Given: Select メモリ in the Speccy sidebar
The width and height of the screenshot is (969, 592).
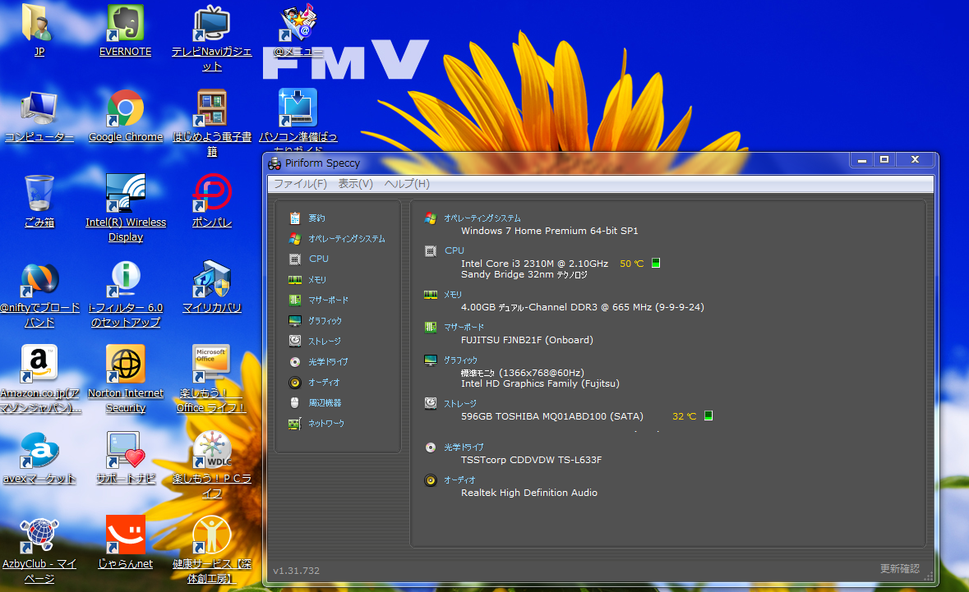Looking at the screenshot, I should 317,280.
